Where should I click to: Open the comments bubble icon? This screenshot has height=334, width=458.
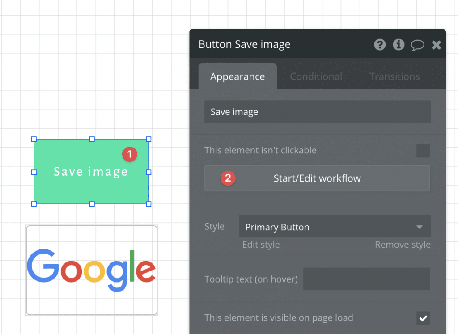pyautogui.click(x=417, y=45)
